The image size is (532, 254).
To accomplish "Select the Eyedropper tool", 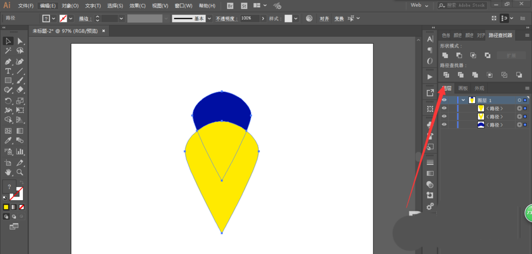I will click(x=8, y=141).
